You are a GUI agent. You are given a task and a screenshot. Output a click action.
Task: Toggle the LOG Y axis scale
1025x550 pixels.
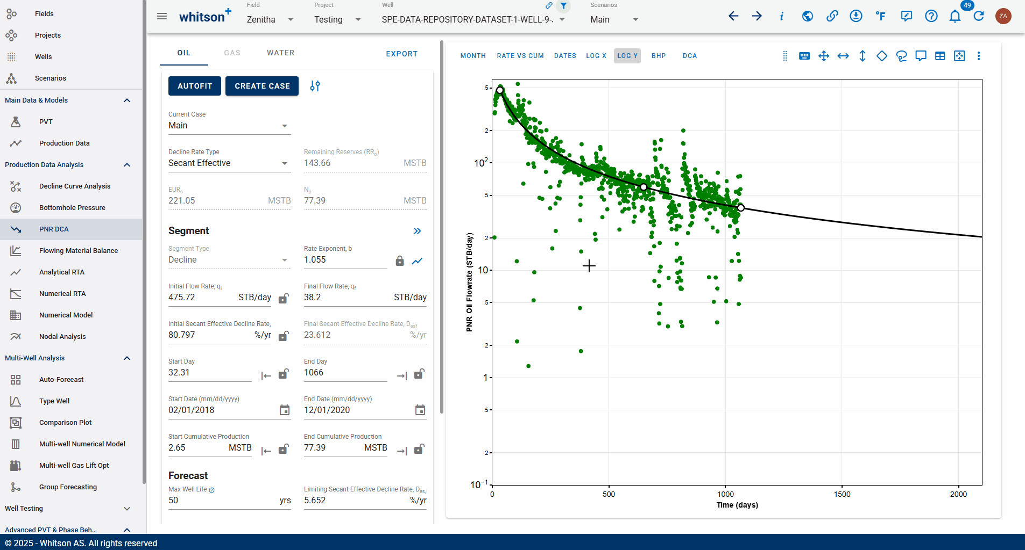(627, 56)
